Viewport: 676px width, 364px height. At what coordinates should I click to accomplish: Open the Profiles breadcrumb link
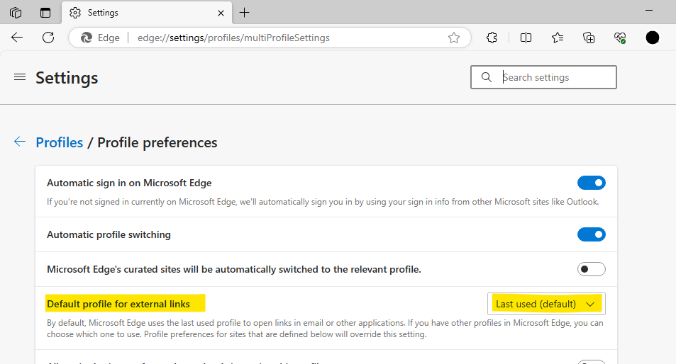(x=60, y=142)
